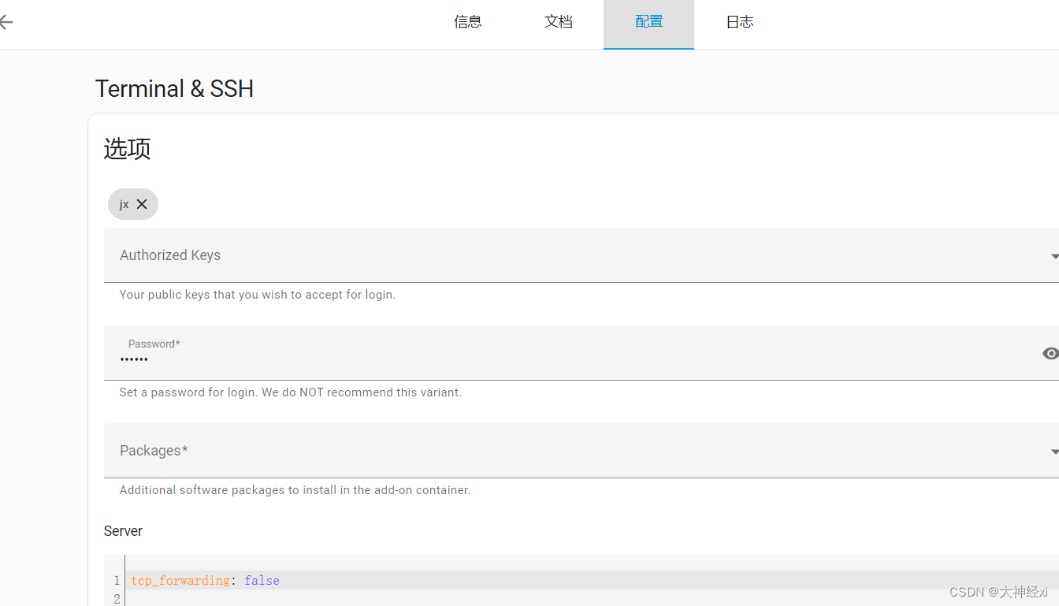Click the tcp_forwarding line in Server editor
This screenshot has height=606, width=1059.
coord(180,580)
